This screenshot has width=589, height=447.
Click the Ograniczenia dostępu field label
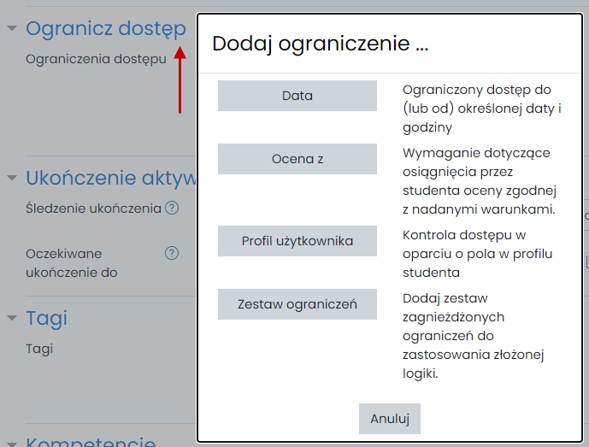coord(96,59)
